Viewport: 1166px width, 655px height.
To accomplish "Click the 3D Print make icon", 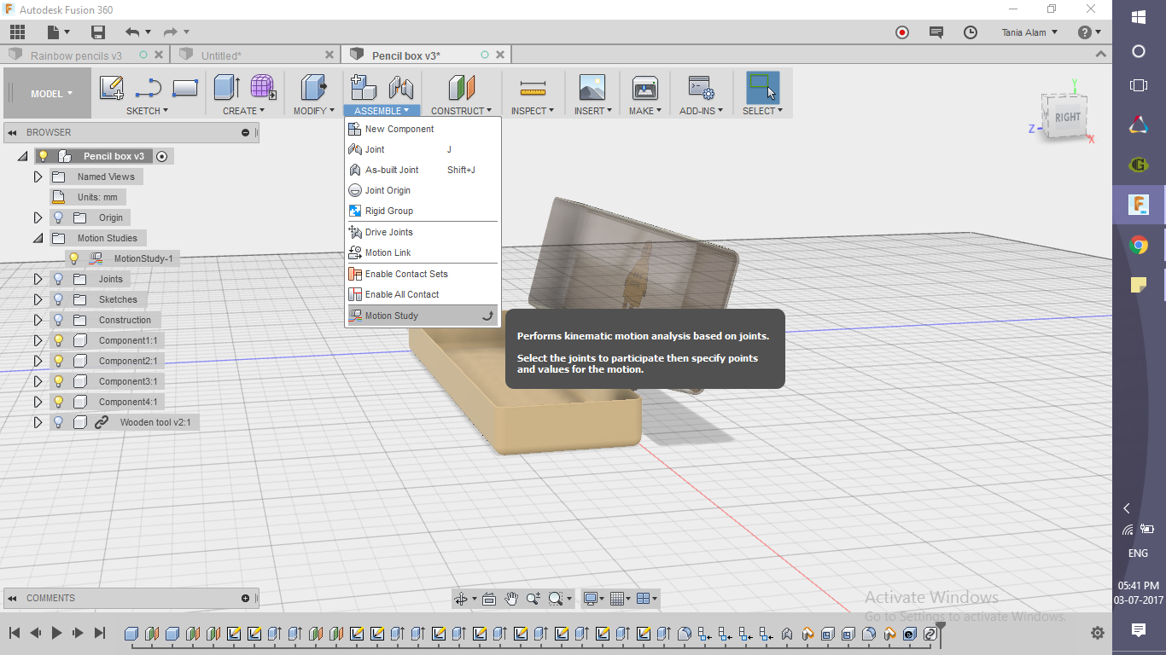I will (644, 88).
